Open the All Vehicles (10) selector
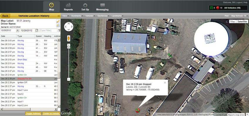The height and width of the screenshot is (116, 249). point(232,8)
